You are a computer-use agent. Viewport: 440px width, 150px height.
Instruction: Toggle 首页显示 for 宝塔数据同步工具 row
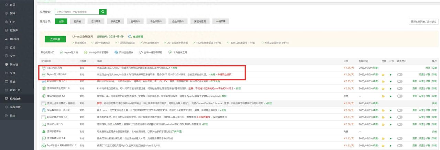click(399, 110)
